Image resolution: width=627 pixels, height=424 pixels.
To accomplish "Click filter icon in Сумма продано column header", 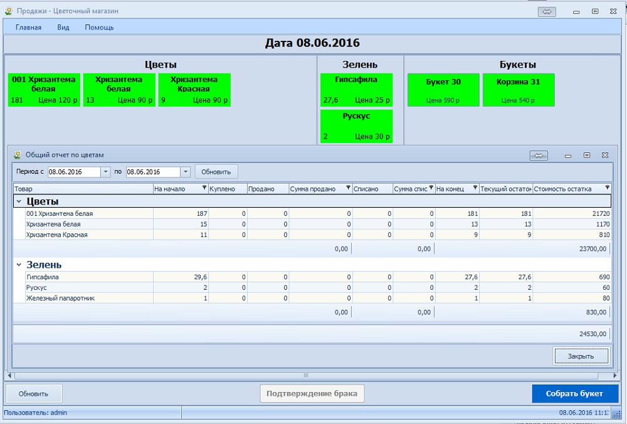I will tap(348, 188).
